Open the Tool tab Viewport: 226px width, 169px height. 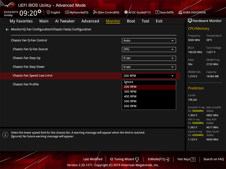click(145, 21)
